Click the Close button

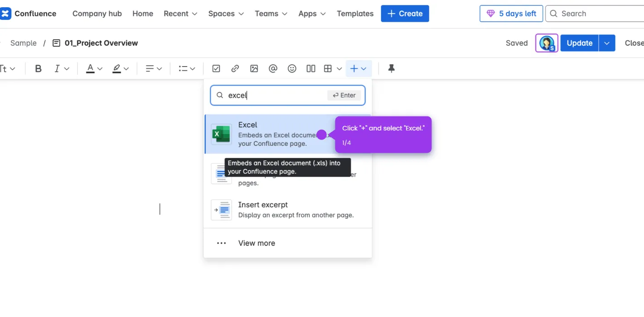[634, 43]
